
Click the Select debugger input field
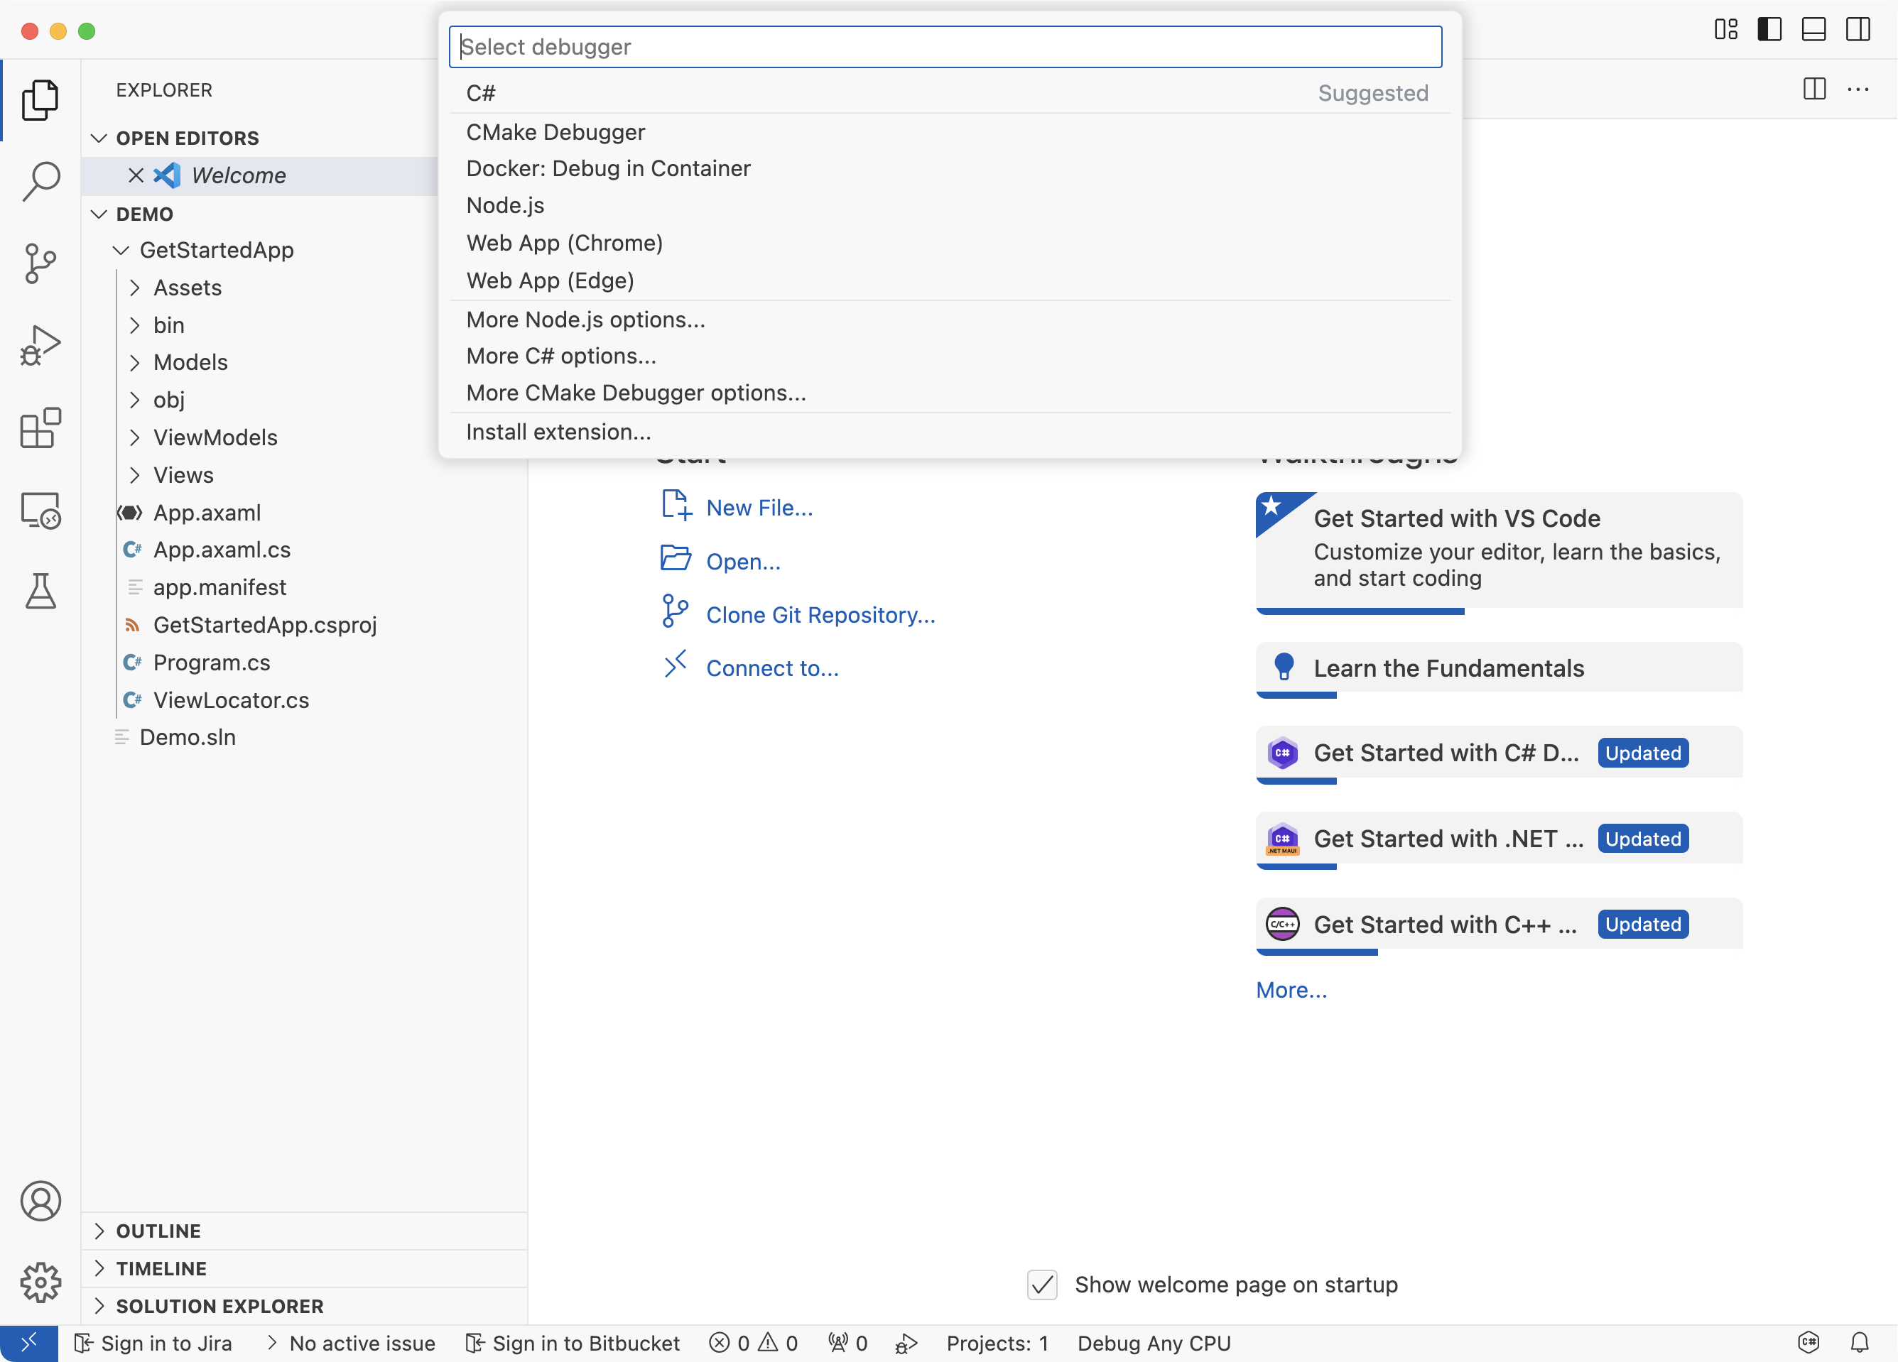coord(945,48)
